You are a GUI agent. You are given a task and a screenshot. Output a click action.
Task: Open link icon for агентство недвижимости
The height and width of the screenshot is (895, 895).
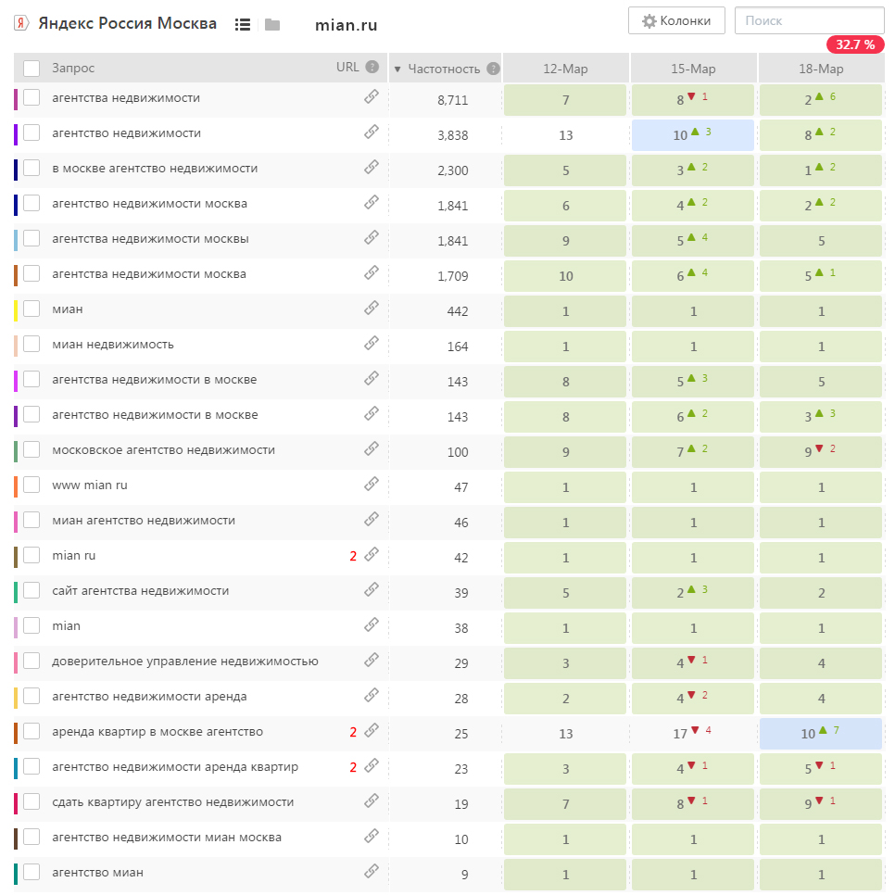(372, 132)
